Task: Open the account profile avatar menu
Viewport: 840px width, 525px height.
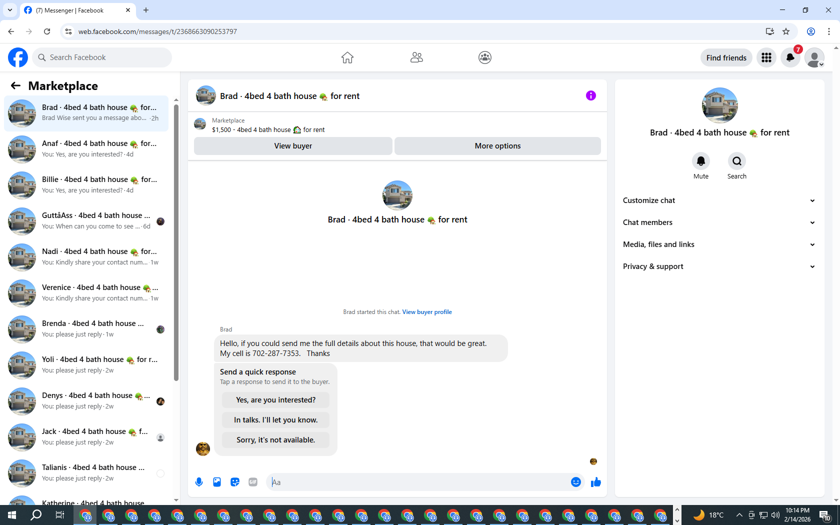Action: pyautogui.click(x=814, y=57)
